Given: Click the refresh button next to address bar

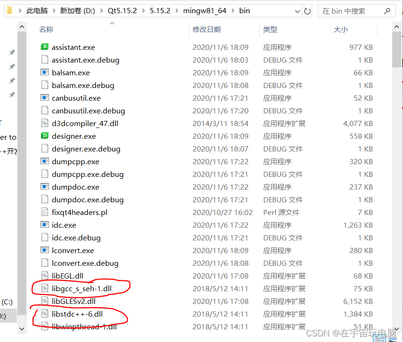Looking at the screenshot, I should tap(308, 10).
